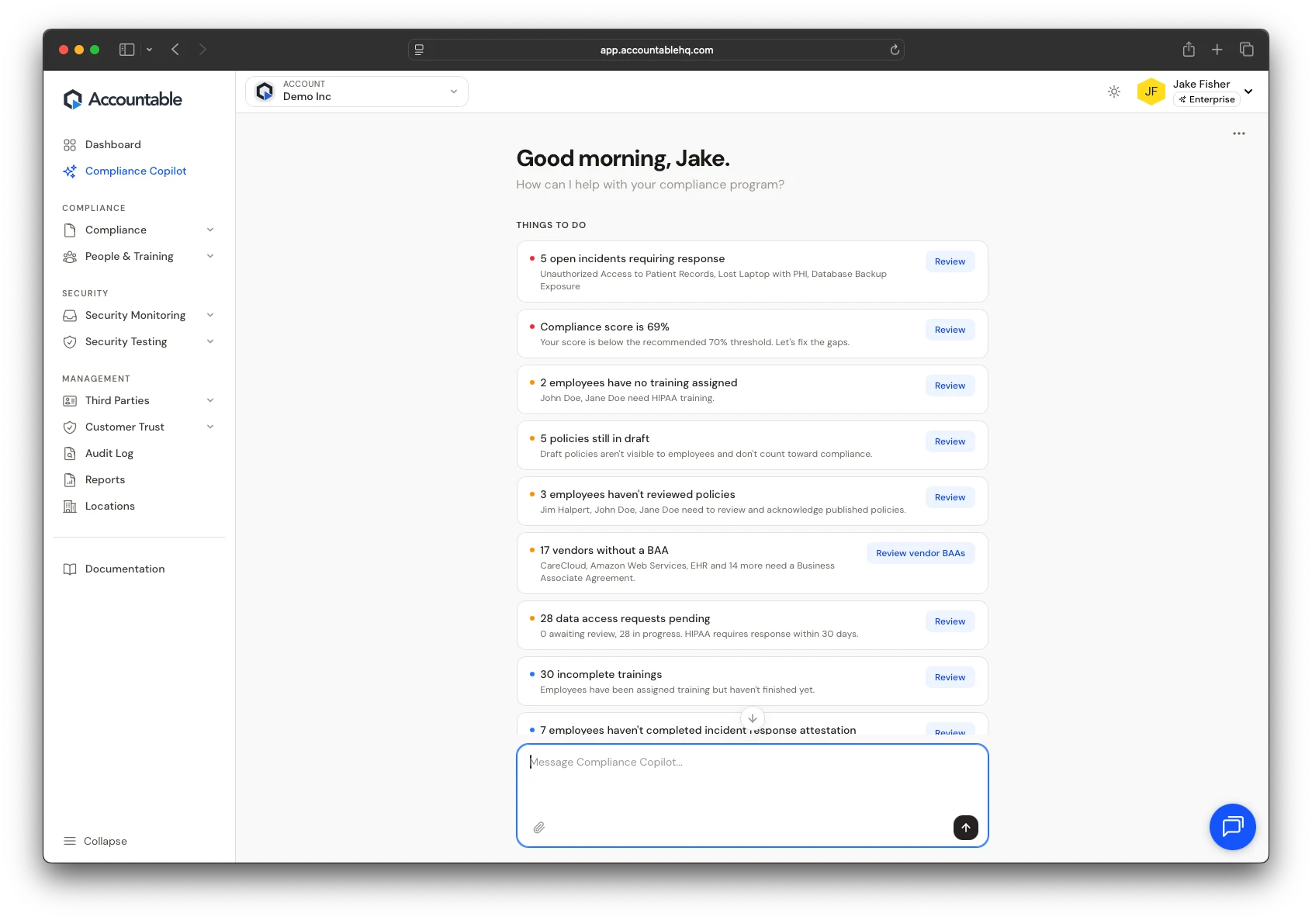Go to the Dashboard page
The height and width of the screenshot is (920, 1312).
pos(113,144)
